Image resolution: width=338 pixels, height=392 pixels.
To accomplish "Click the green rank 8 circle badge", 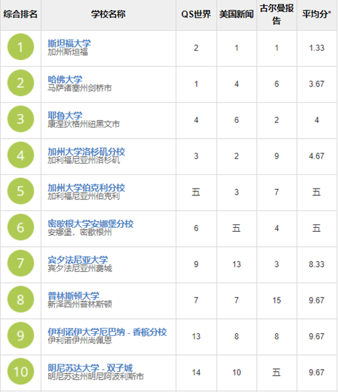I will pos(20,299).
